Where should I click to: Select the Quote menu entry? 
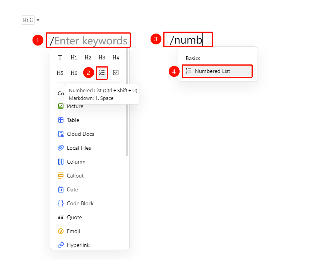point(90,217)
